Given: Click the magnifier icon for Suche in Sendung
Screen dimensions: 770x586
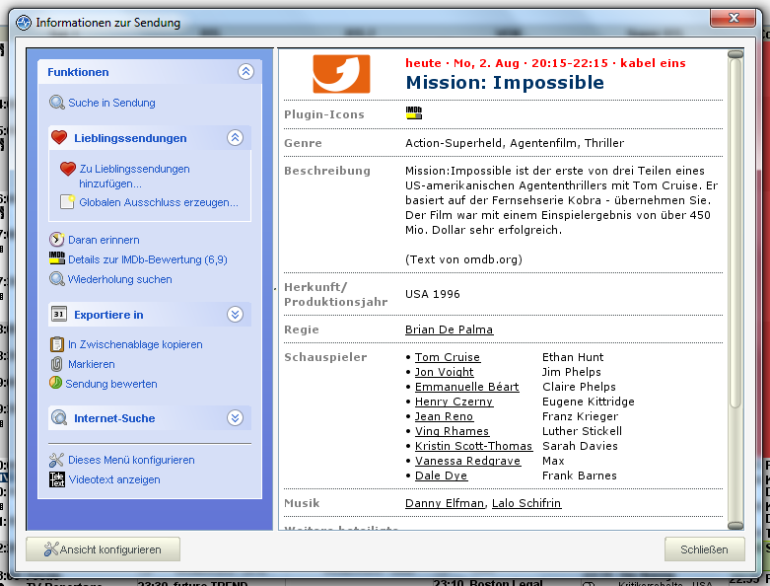Looking at the screenshot, I should click(x=57, y=103).
